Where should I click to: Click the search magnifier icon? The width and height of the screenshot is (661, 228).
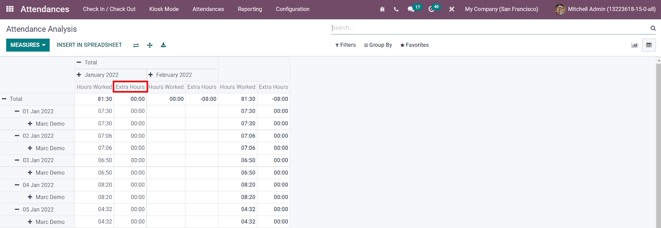[653, 28]
